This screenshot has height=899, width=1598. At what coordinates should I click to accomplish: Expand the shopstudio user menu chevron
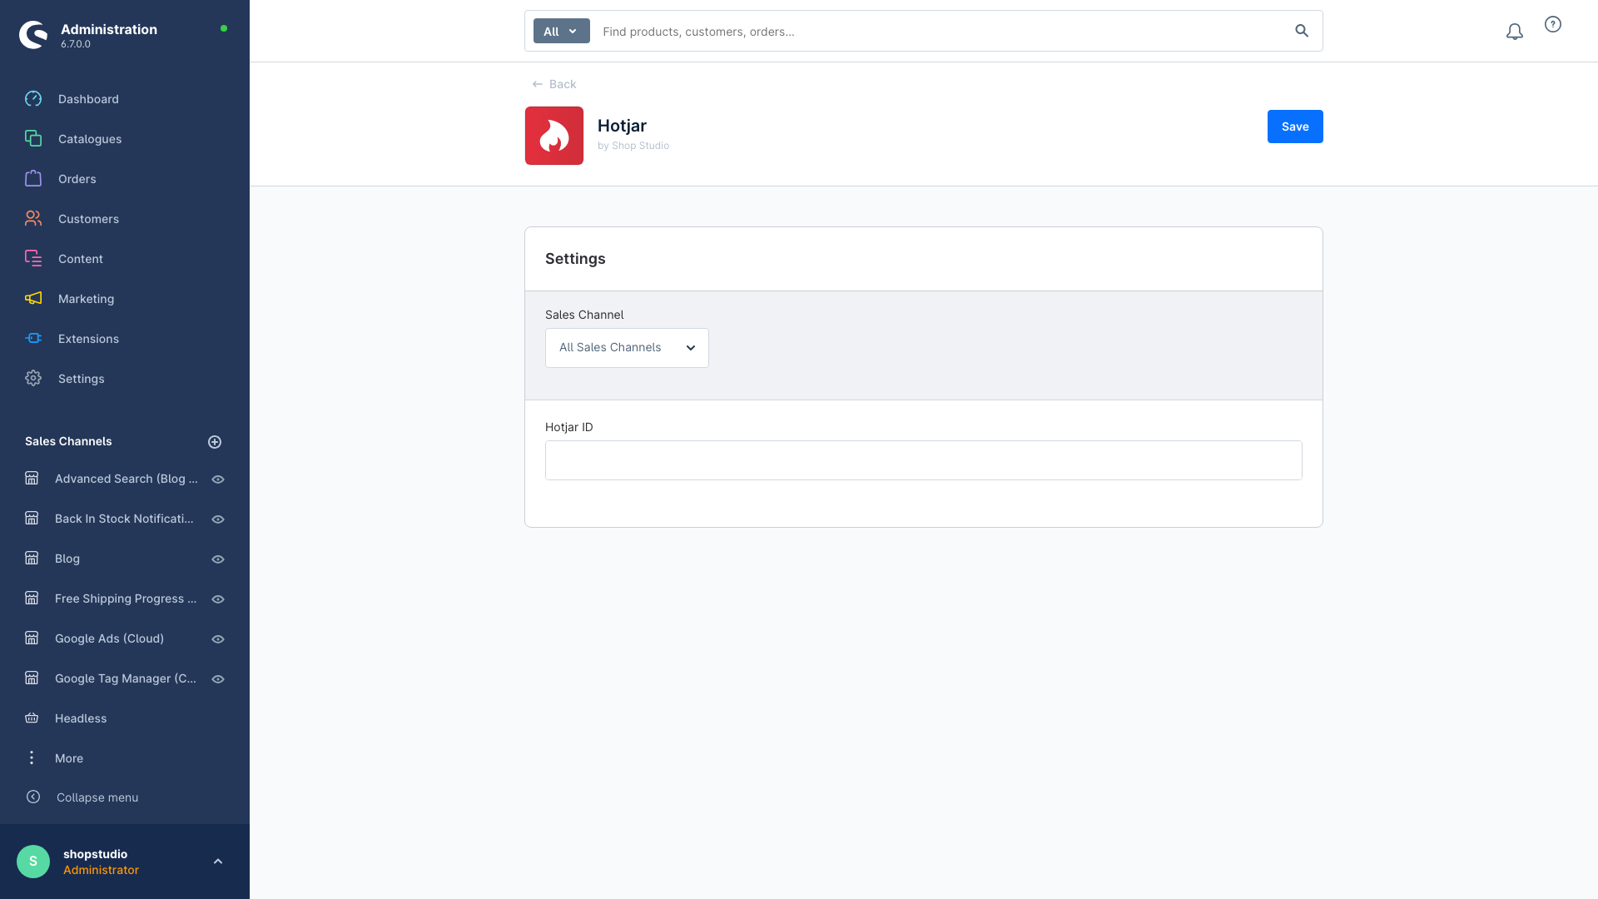pyautogui.click(x=218, y=862)
